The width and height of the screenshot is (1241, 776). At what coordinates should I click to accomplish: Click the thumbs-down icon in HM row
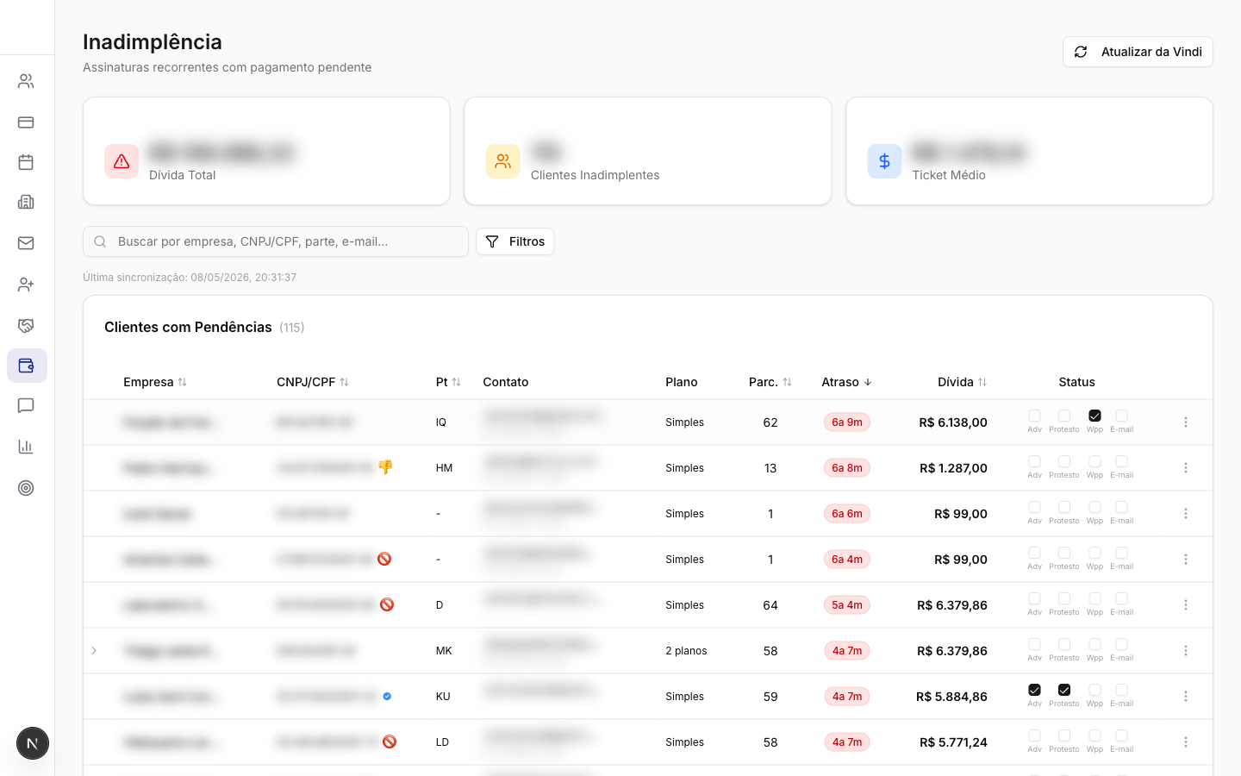[385, 466]
